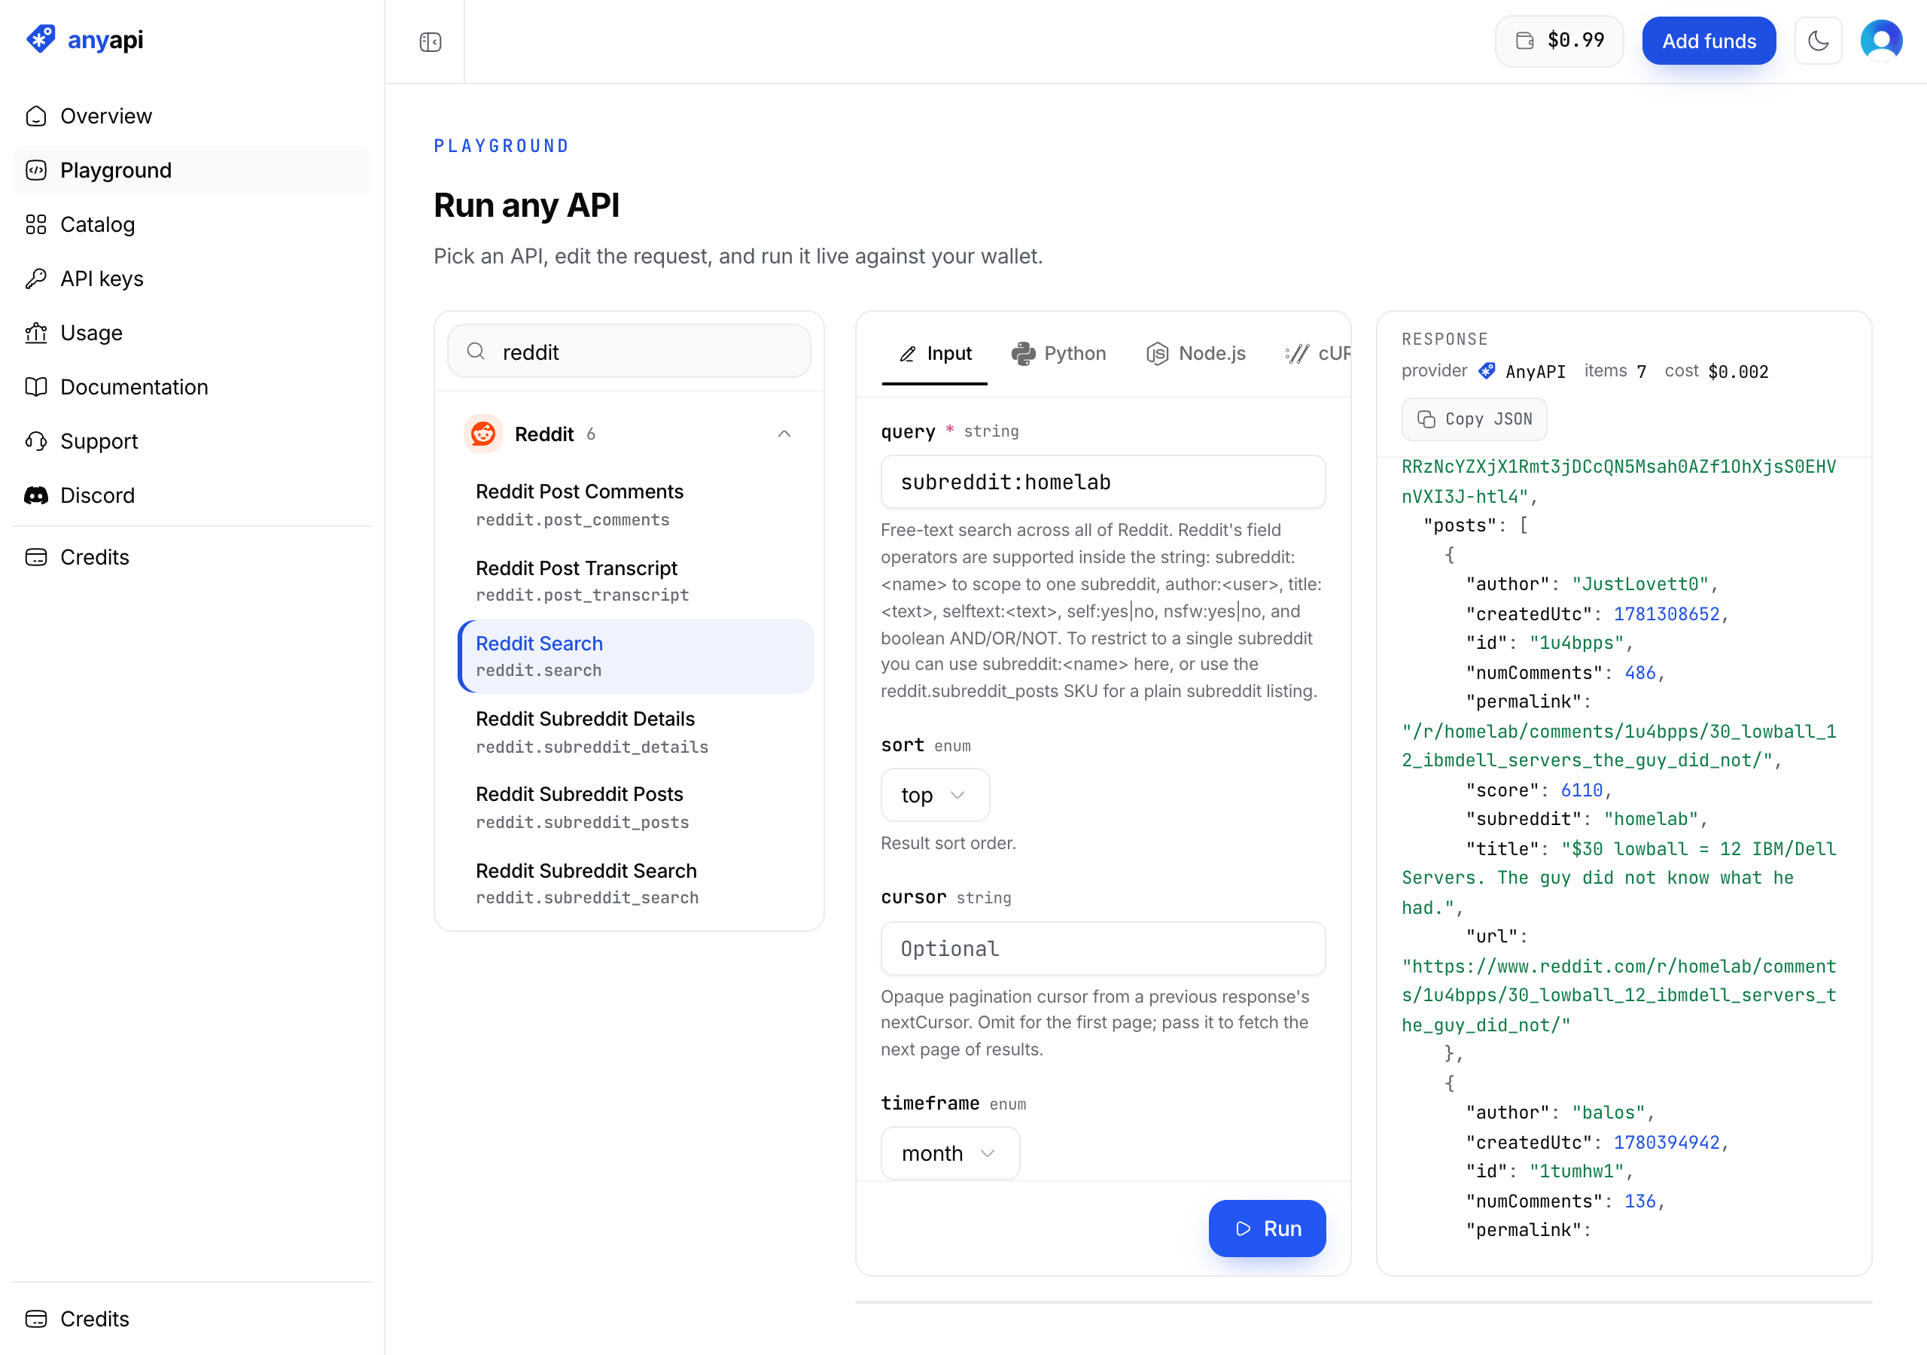Click the Support headset icon

pyautogui.click(x=36, y=441)
